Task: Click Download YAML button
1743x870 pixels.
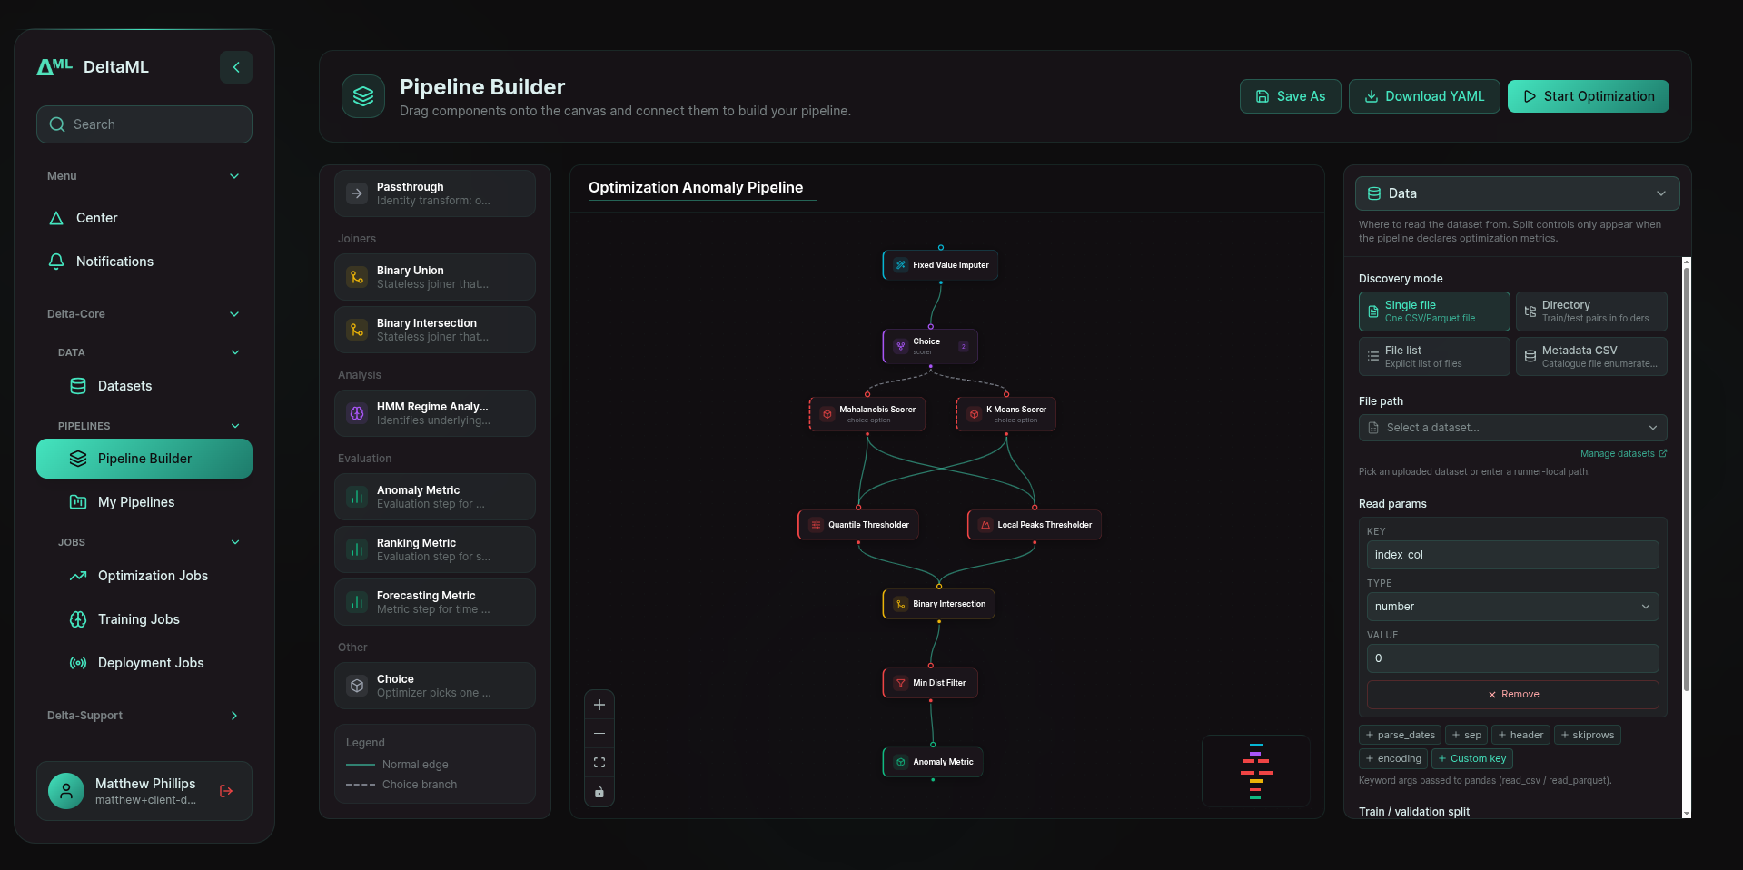Action: (x=1424, y=96)
